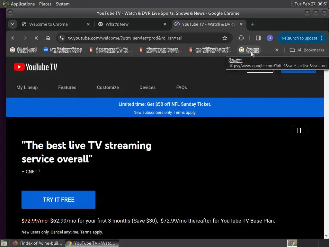Image resolution: width=329 pixels, height=247 pixels.
Task: Click the TRY IT FREE button
Action: [58, 200]
